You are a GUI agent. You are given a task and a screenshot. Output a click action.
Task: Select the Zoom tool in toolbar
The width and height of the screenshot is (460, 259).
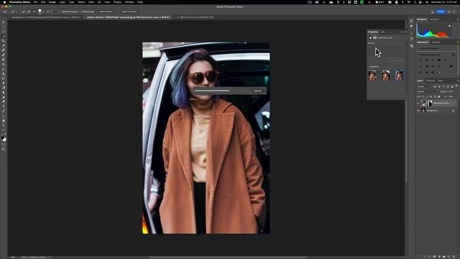pyautogui.click(x=4, y=125)
